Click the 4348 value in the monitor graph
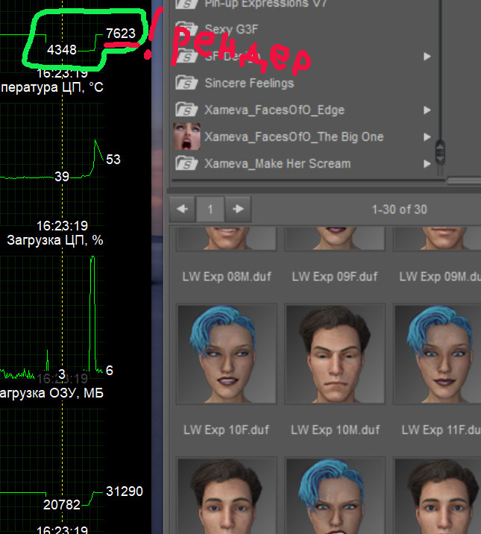This screenshot has width=481, height=534. tap(62, 50)
